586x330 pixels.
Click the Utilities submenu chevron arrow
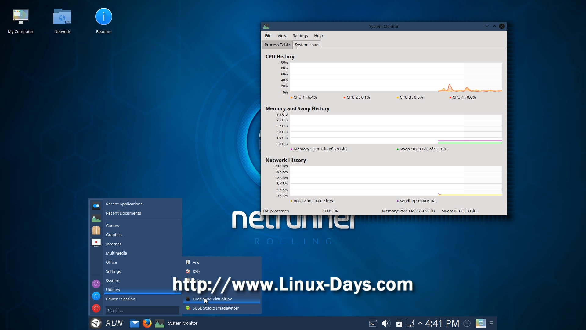177,290
